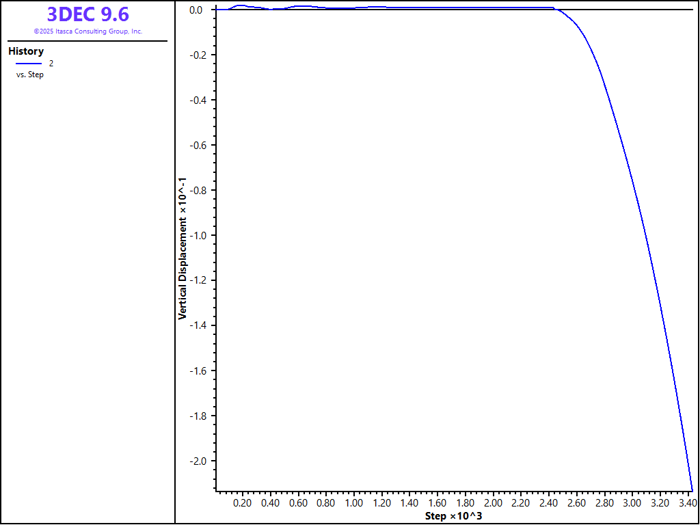Click the blue line swatch in legend
The height and width of the screenshot is (525, 700).
point(29,64)
